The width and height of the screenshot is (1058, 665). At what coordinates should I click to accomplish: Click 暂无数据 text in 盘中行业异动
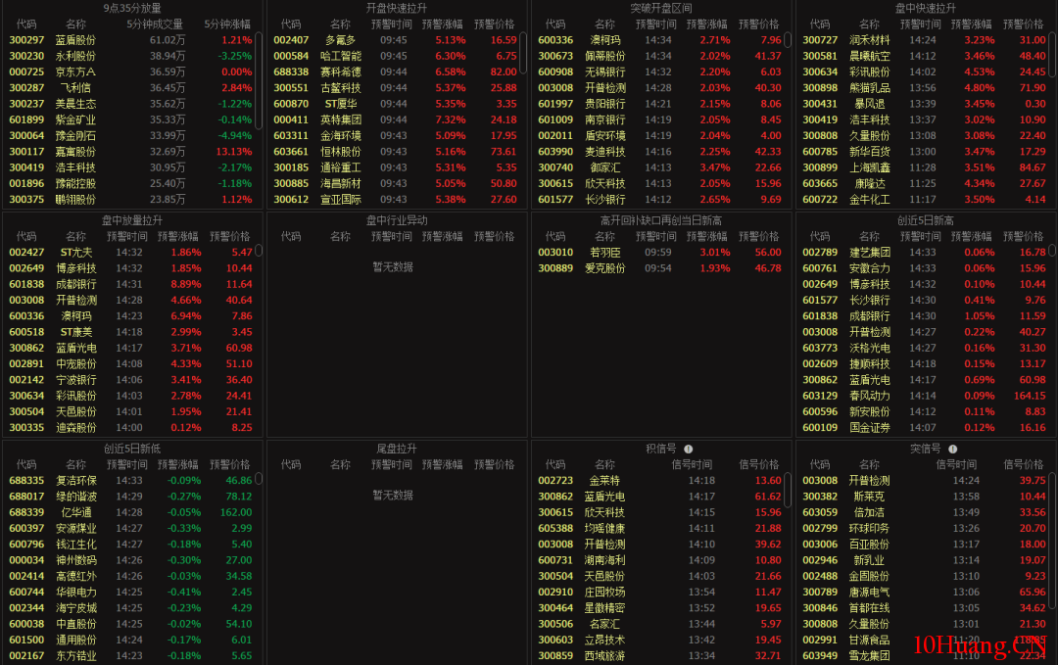click(392, 266)
